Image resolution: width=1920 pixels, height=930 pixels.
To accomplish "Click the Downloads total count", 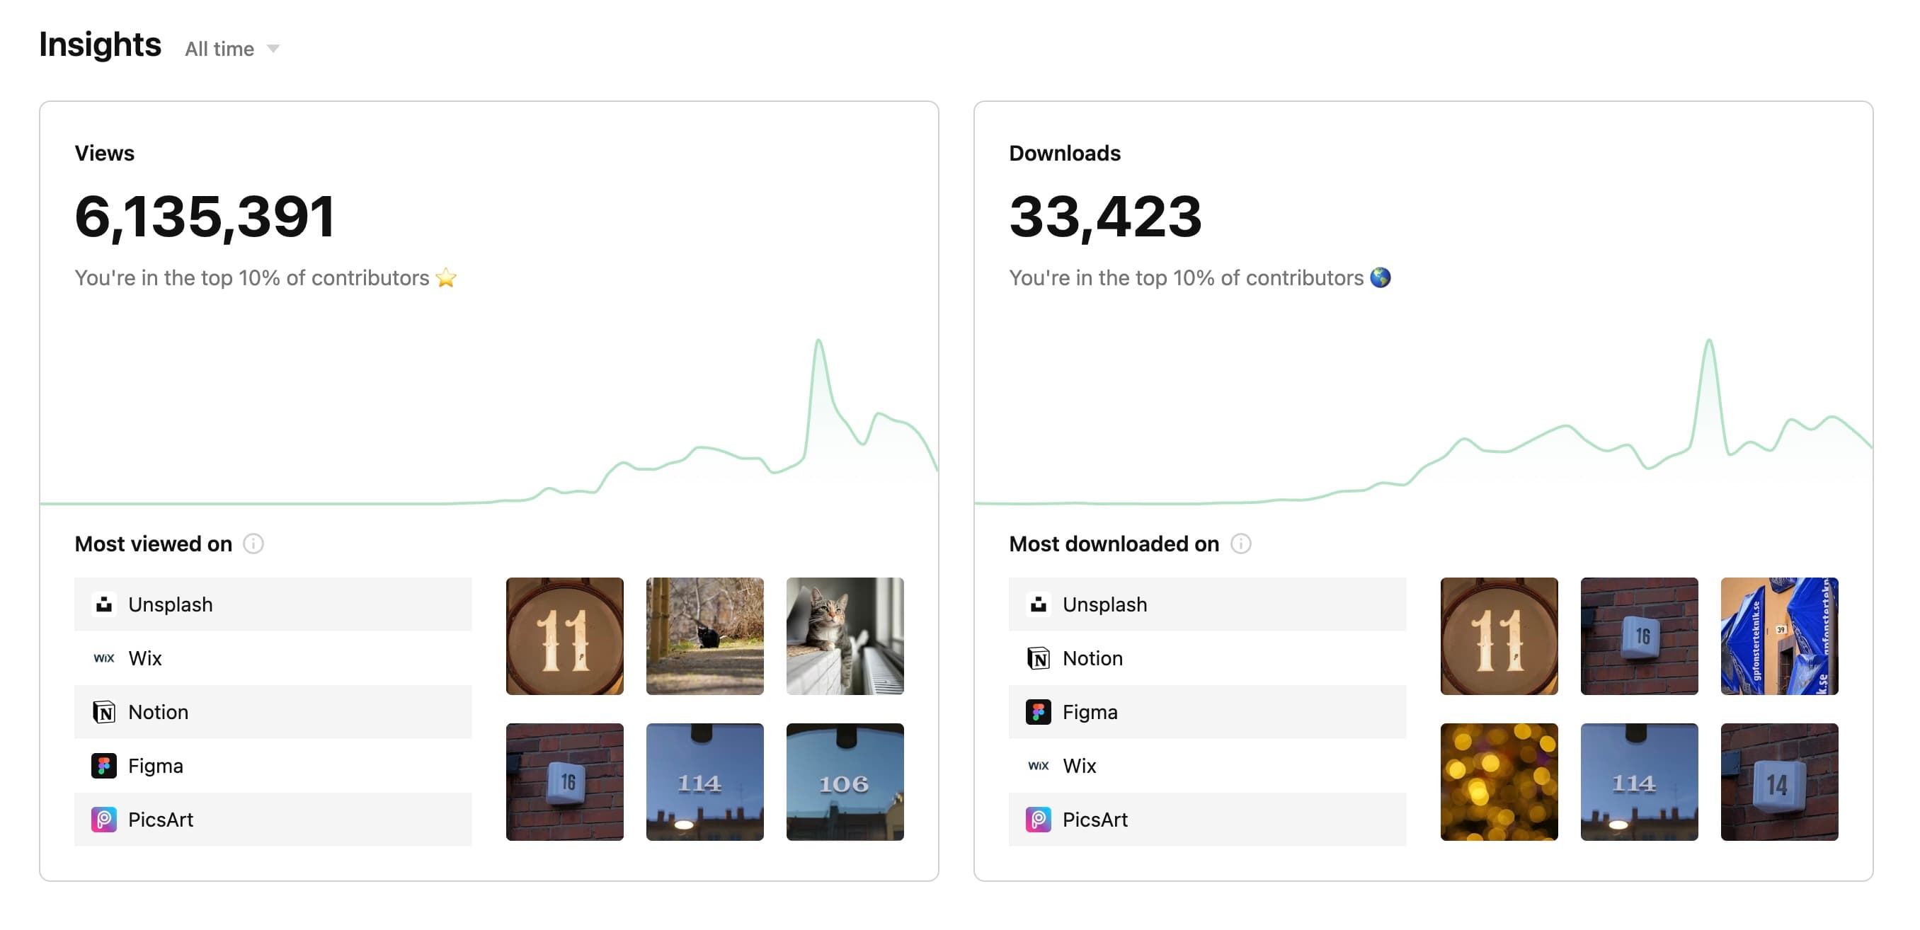I will coord(1104,217).
